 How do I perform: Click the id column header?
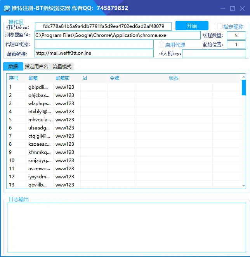[x=85, y=78]
